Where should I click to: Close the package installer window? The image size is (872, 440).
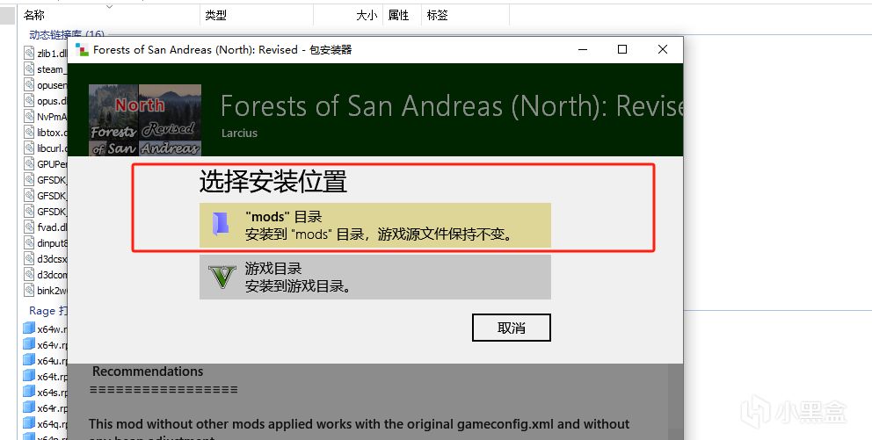[x=662, y=49]
